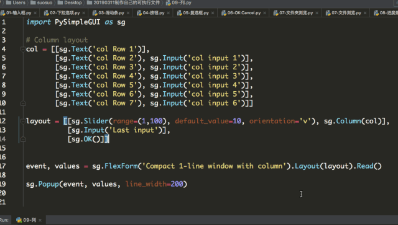Click the Popup call on line 19
Viewport: 398px width, 225px height.
point(49,184)
